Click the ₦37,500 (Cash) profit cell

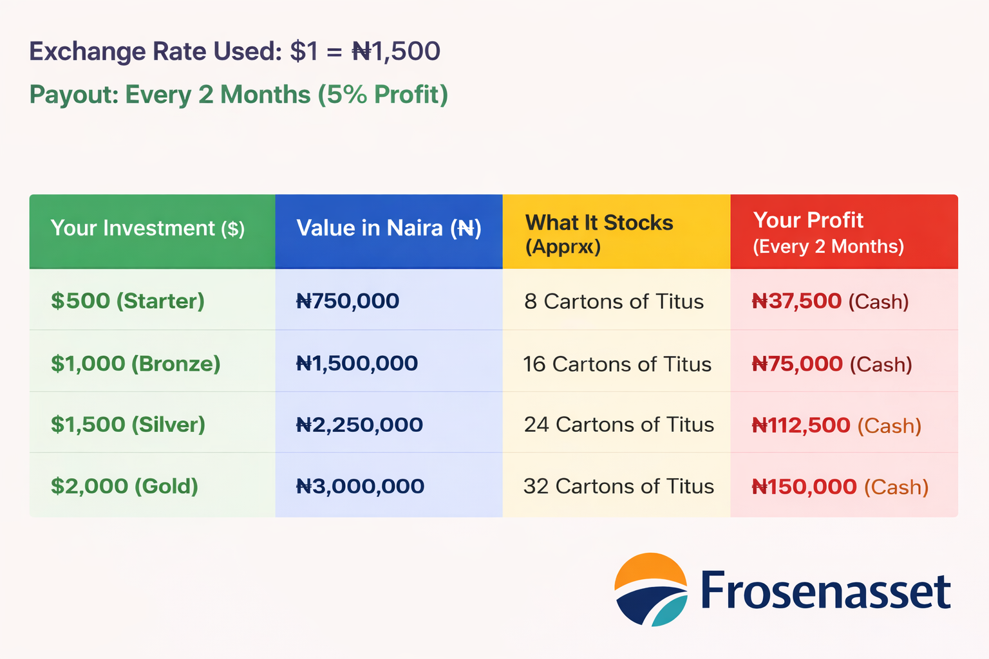point(830,301)
